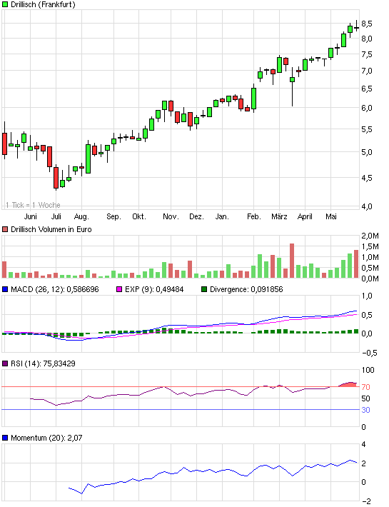Click the tallest red volume bar in March
389x507 pixels.
pos(292,261)
